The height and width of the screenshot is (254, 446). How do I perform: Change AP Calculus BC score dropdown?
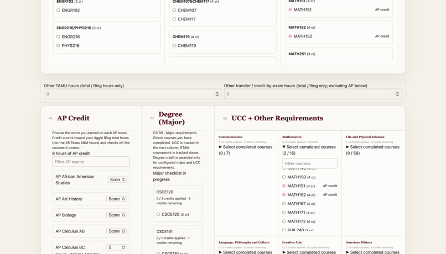point(117,247)
